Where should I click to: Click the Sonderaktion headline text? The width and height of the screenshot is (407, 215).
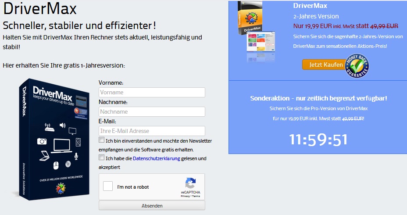click(318, 98)
